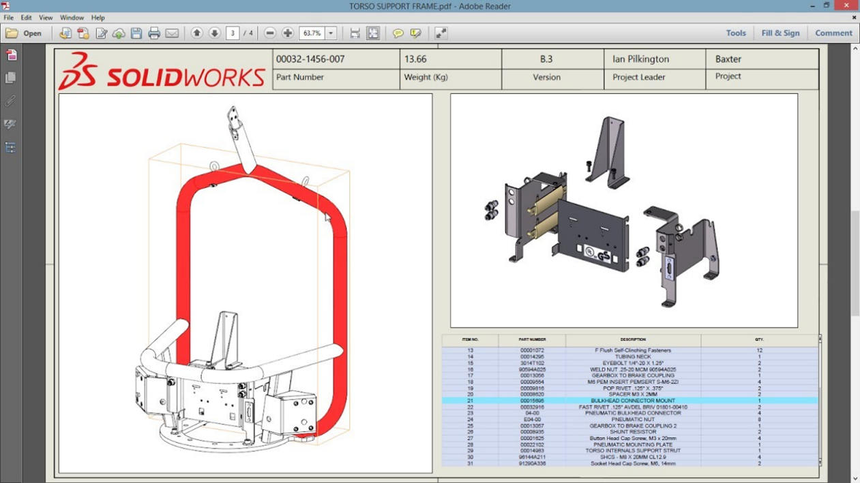Add a sticky note comment
Viewport: 860px width, 483px height.
[x=398, y=33]
